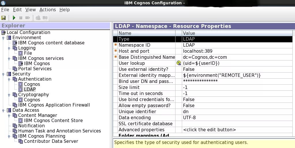Click the IBM Cognos services icon
This screenshot has width=295, height=148.
(15, 58)
